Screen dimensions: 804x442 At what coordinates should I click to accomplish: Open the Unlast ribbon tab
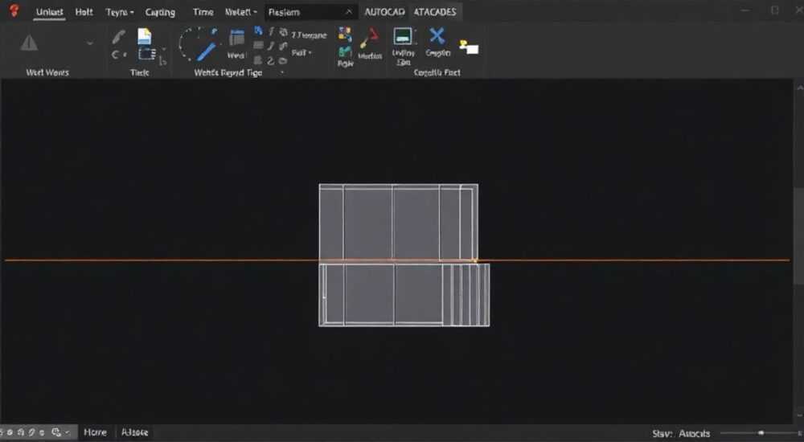(49, 12)
